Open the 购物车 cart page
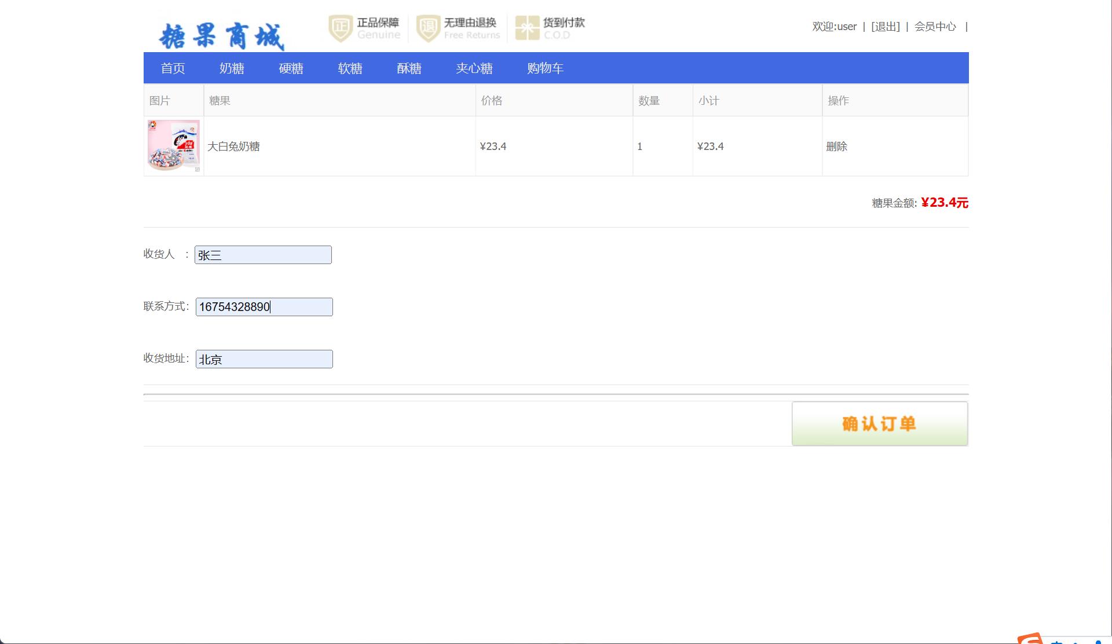Image resolution: width=1112 pixels, height=644 pixels. tap(545, 68)
